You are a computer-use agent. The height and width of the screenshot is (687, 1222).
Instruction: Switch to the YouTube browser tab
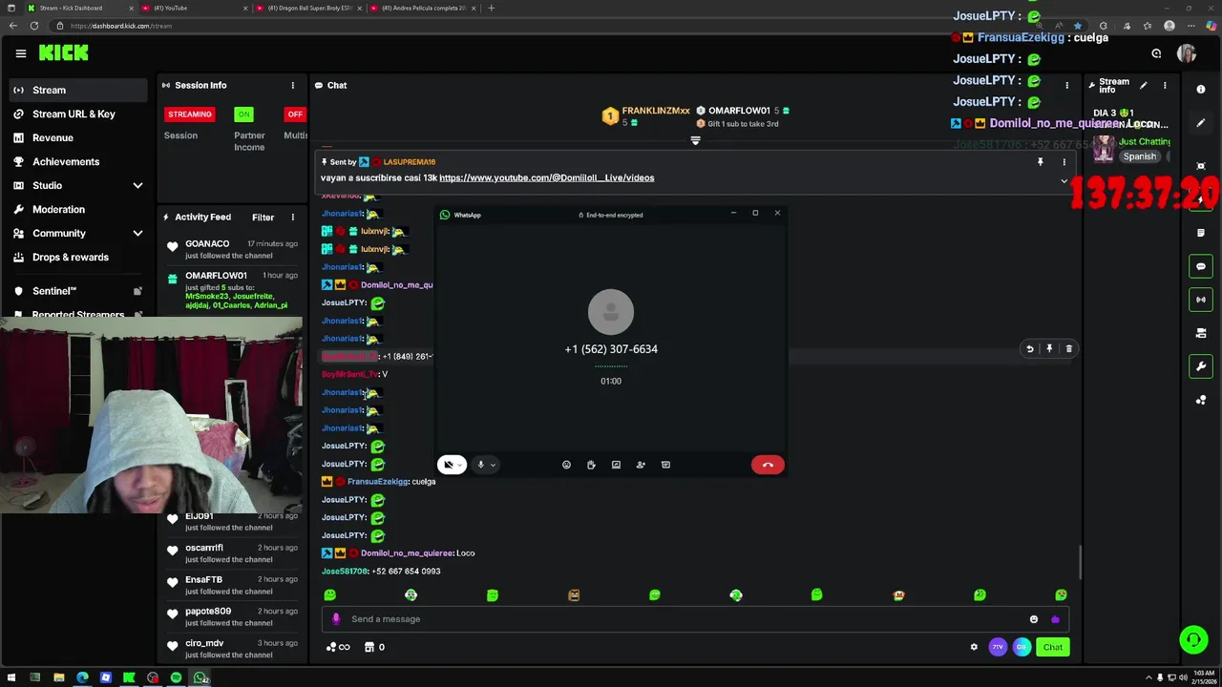196,8
